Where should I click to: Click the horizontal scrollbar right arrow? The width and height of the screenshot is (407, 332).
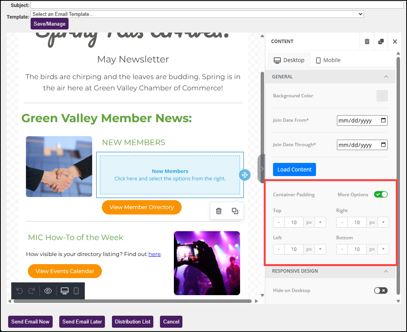pos(256,301)
